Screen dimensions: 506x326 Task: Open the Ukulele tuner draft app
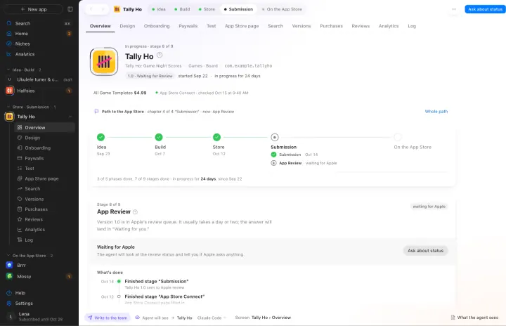point(39,79)
